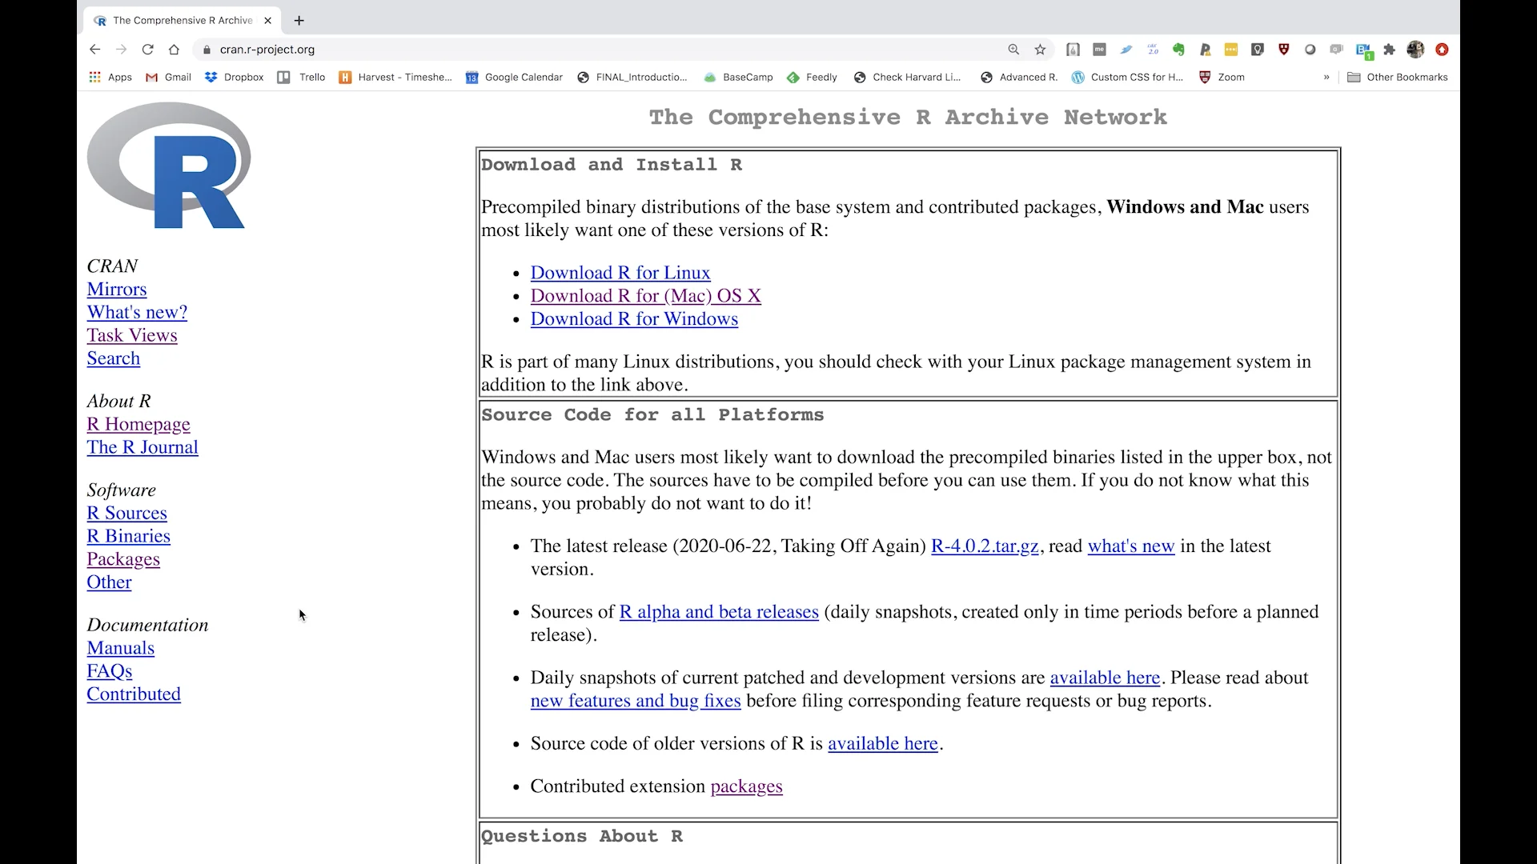Expand the hidden bookmarks overflow chevron
This screenshot has width=1537, height=864.
[1326, 77]
